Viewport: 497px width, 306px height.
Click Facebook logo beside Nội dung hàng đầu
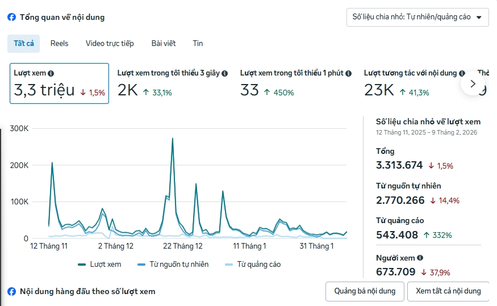pos(11,291)
